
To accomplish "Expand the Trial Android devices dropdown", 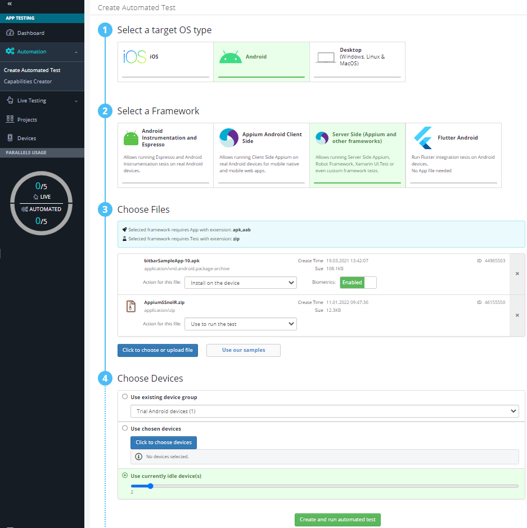I will pos(324,411).
